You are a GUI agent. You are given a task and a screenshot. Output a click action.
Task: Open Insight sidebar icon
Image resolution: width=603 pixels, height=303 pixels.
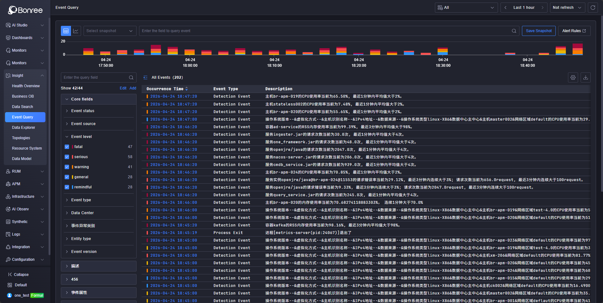point(8,76)
